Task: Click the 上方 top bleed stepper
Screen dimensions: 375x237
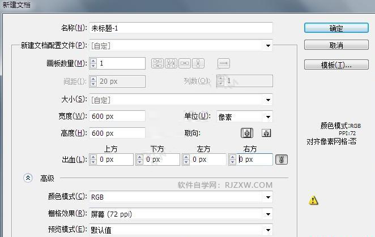Action: [x=93, y=160]
